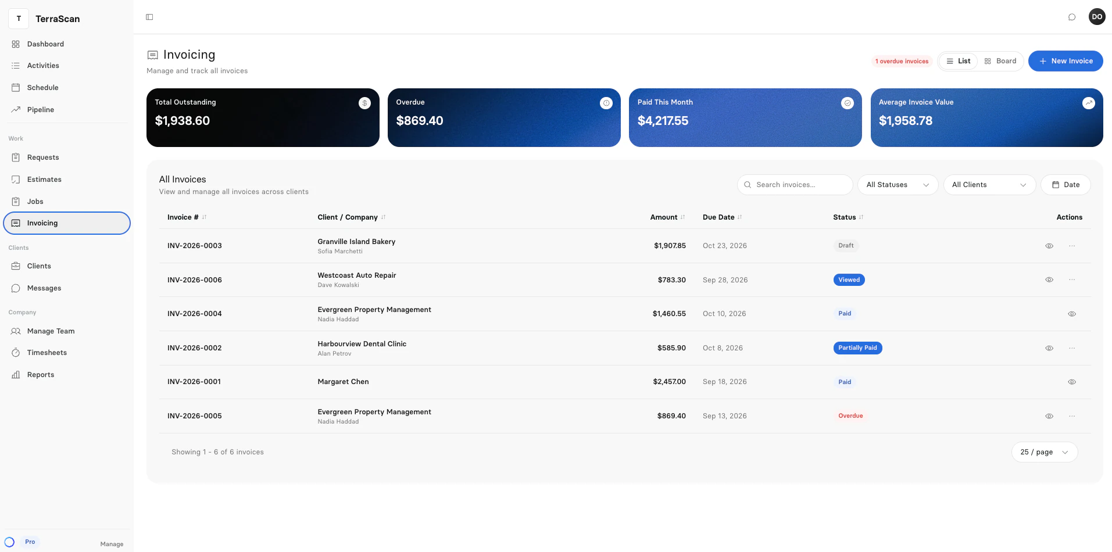Sort by Status column
1112x552 pixels.
pyautogui.click(x=848, y=217)
